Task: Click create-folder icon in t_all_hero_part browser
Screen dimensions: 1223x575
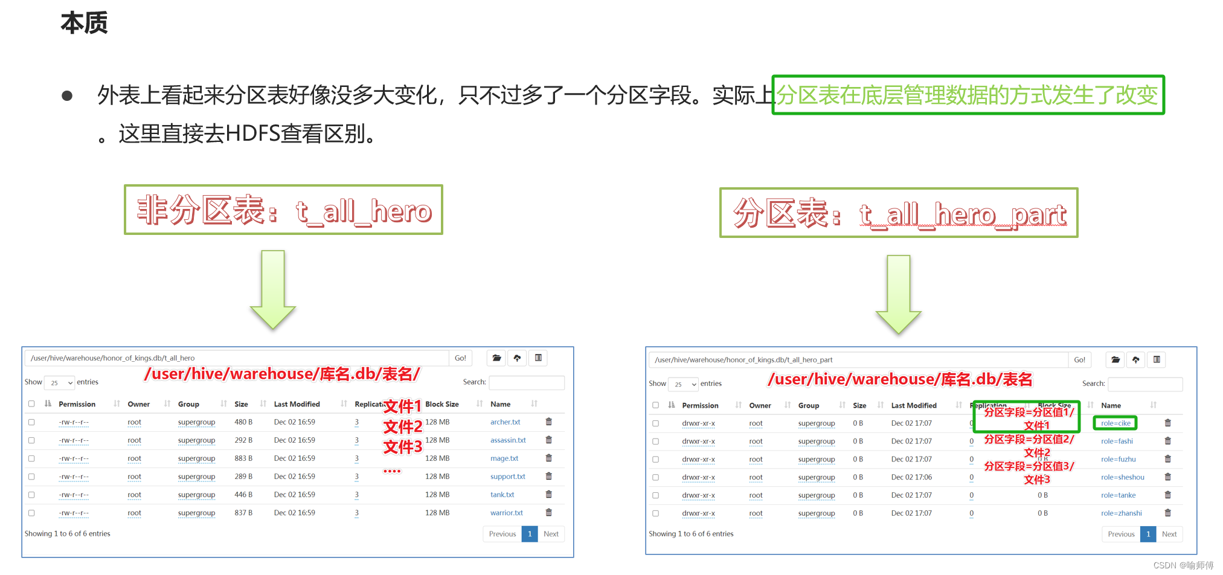Action: click(x=1115, y=360)
